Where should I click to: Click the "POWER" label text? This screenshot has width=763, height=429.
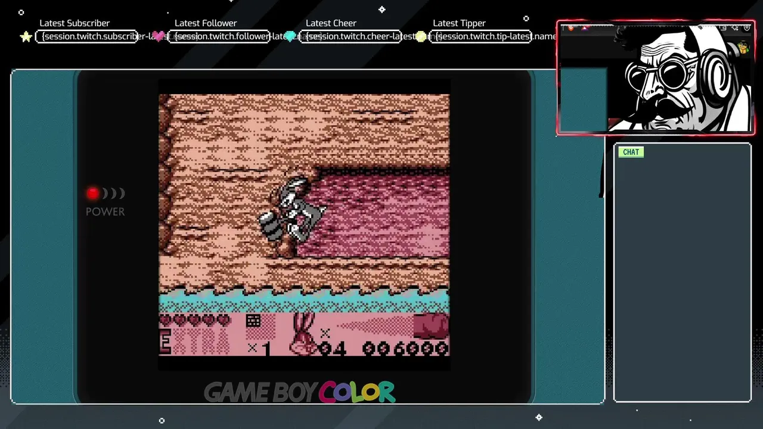[105, 212]
